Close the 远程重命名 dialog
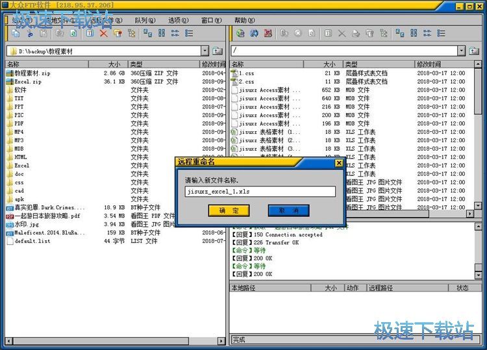487x350 pixels. [x=339, y=163]
